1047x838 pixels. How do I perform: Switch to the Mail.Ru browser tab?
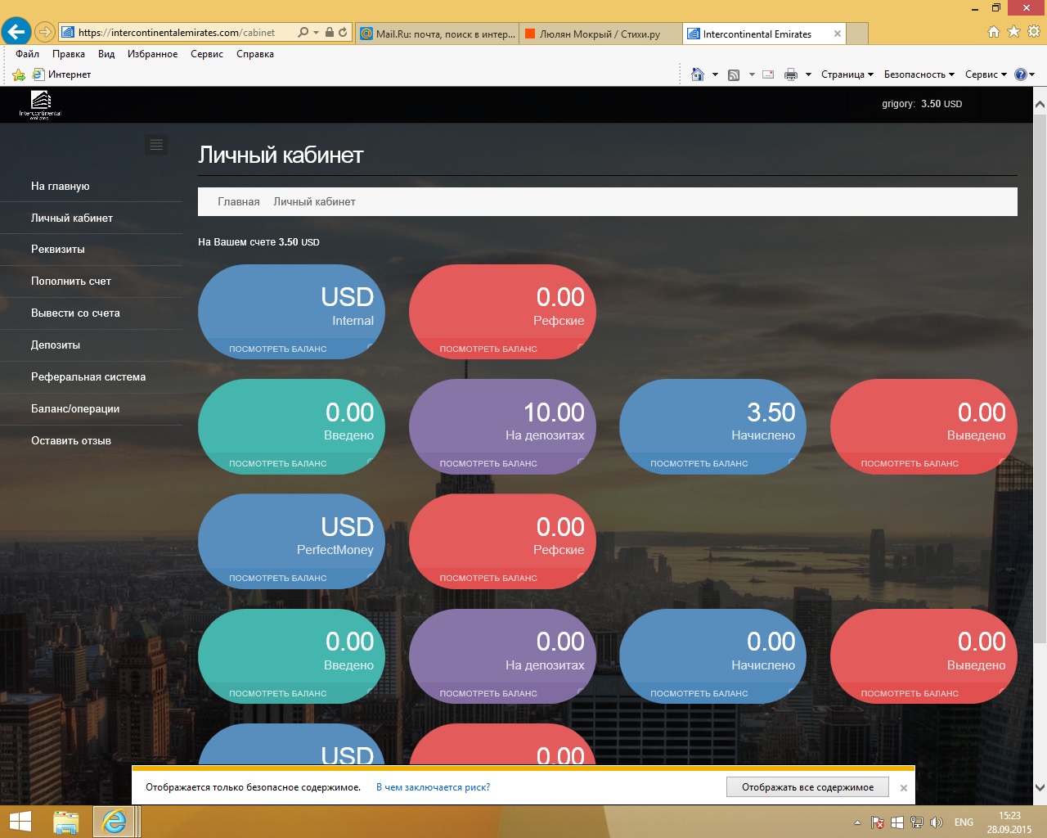pos(438,34)
